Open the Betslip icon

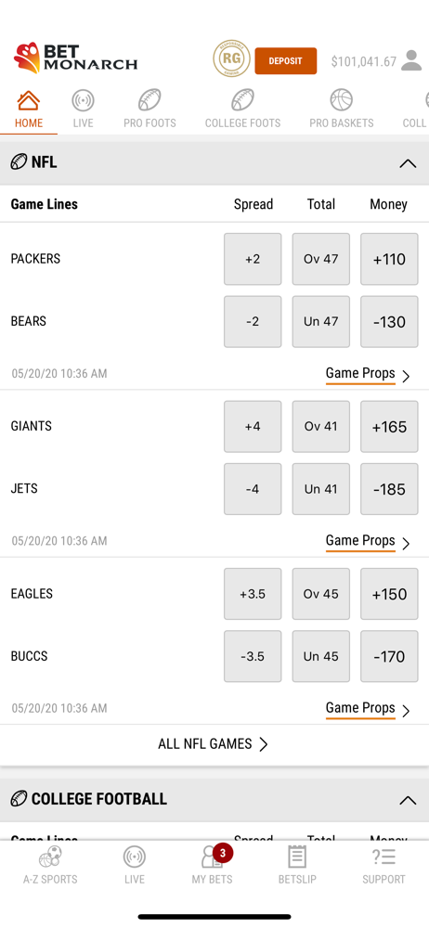pos(297,865)
